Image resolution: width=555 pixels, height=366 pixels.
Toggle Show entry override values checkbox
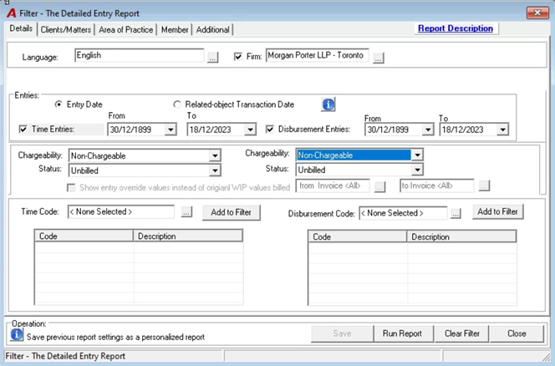click(71, 188)
